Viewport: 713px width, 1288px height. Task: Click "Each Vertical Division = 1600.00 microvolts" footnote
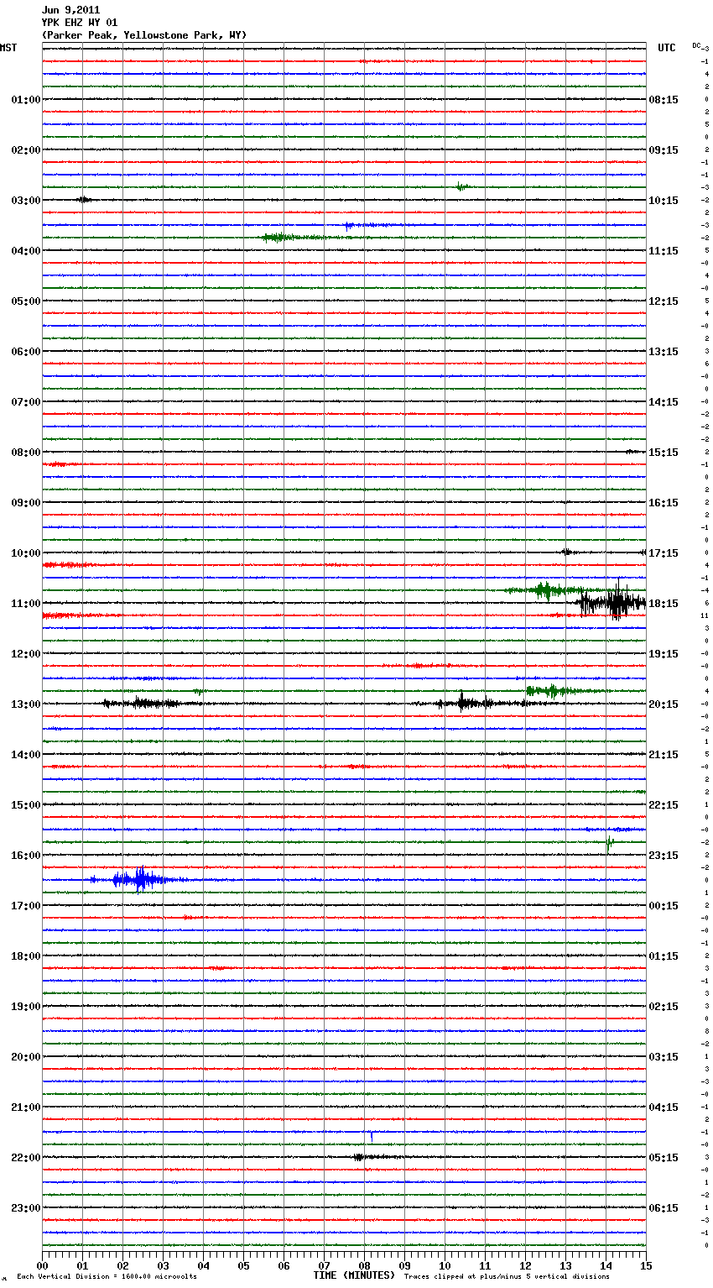tap(107, 1277)
